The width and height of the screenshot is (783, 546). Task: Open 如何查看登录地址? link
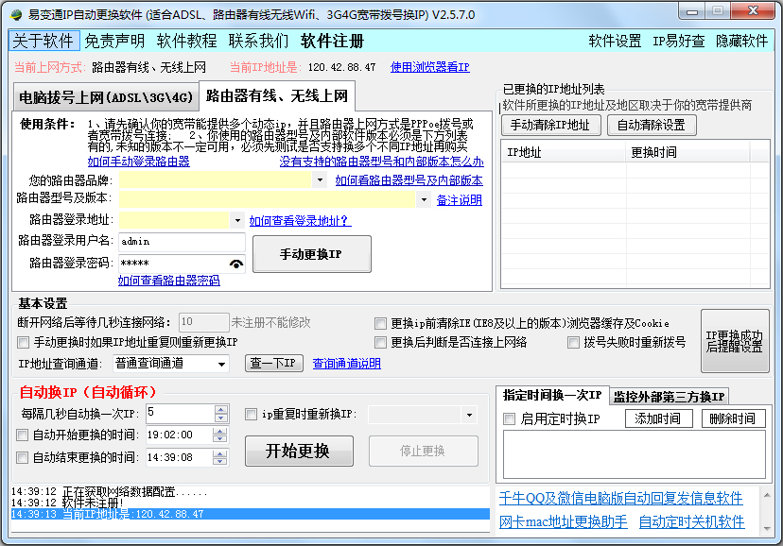tap(300, 221)
